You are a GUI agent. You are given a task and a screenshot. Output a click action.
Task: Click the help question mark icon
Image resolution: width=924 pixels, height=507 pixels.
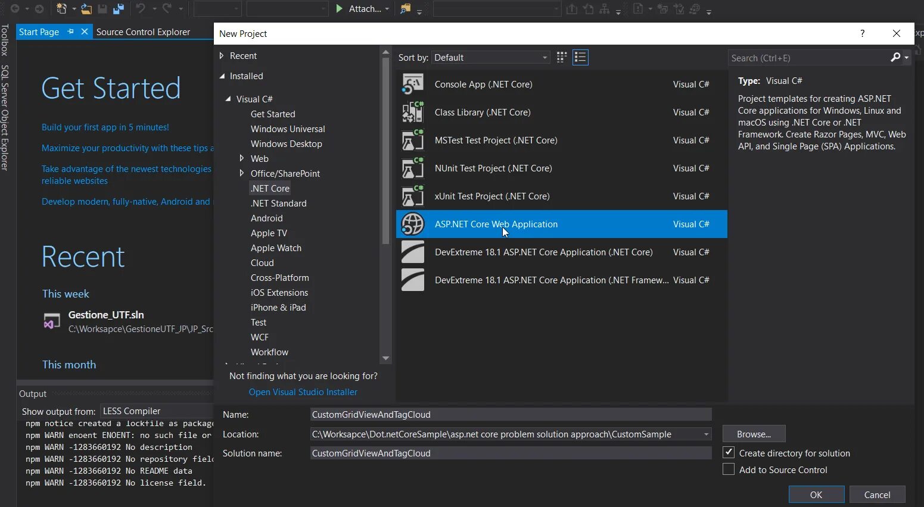point(862,33)
